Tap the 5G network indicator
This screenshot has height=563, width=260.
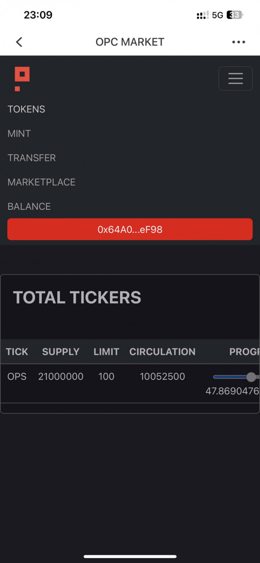pyautogui.click(x=217, y=15)
